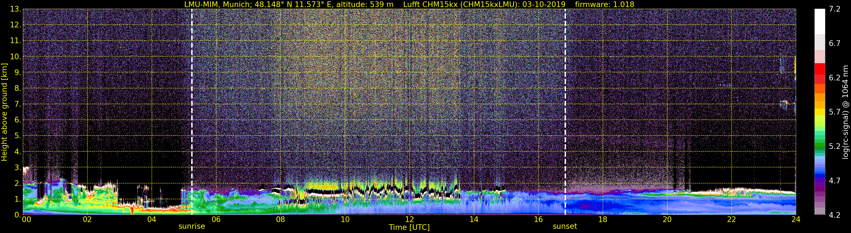
Task: Click the height axis tick '5.'
Action: coord(17,136)
